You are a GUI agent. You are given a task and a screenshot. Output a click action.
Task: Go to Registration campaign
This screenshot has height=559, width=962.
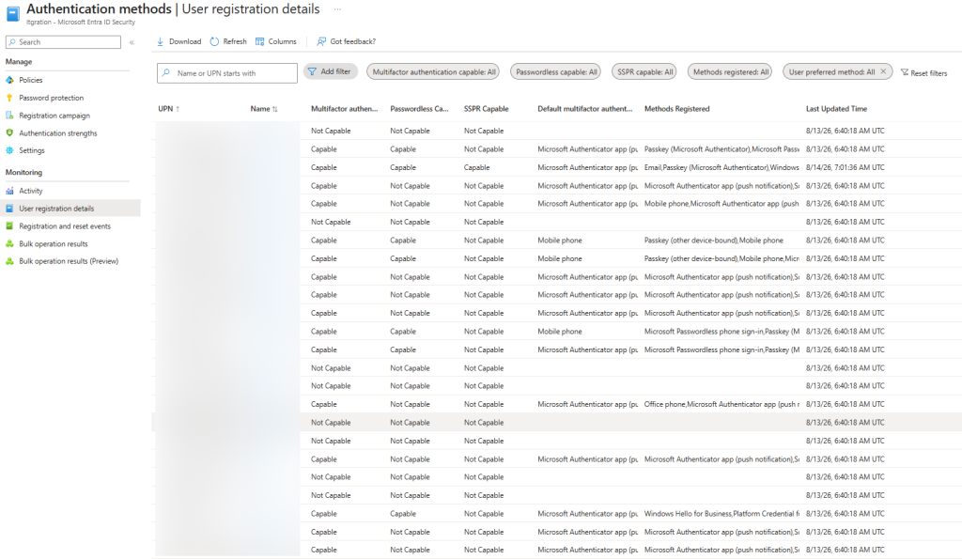54,116
